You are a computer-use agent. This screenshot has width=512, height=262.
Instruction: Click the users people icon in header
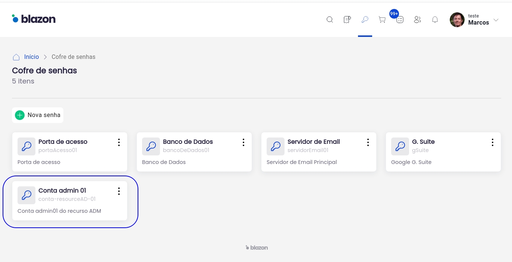tap(417, 20)
